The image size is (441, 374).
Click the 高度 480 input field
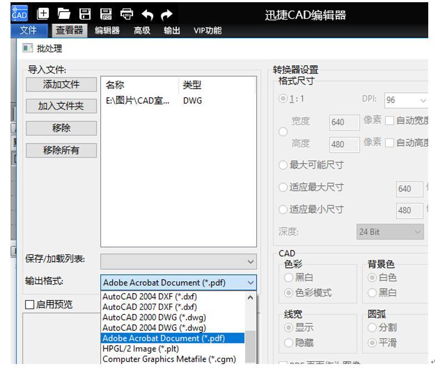coord(344,145)
